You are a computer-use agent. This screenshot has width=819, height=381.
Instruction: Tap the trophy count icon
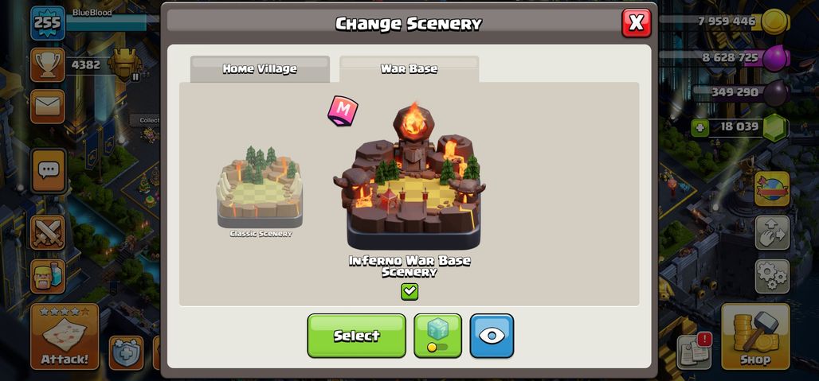click(48, 64)
